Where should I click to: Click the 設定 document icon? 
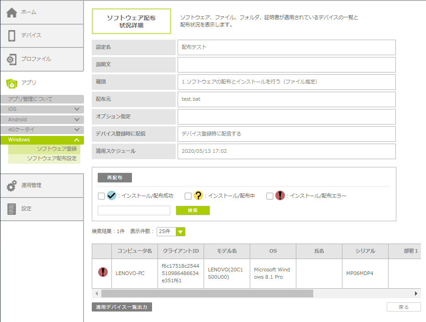click(12, 209)
